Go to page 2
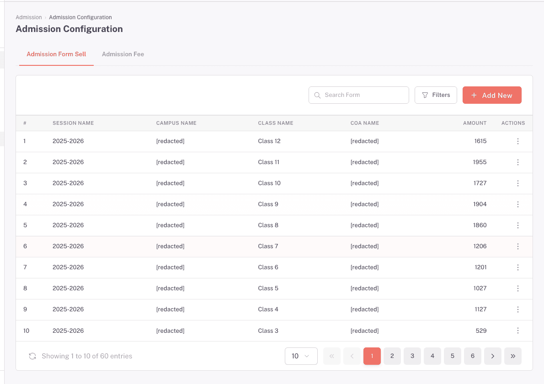This screenshot has width=544, height=384. click(392, 356)
